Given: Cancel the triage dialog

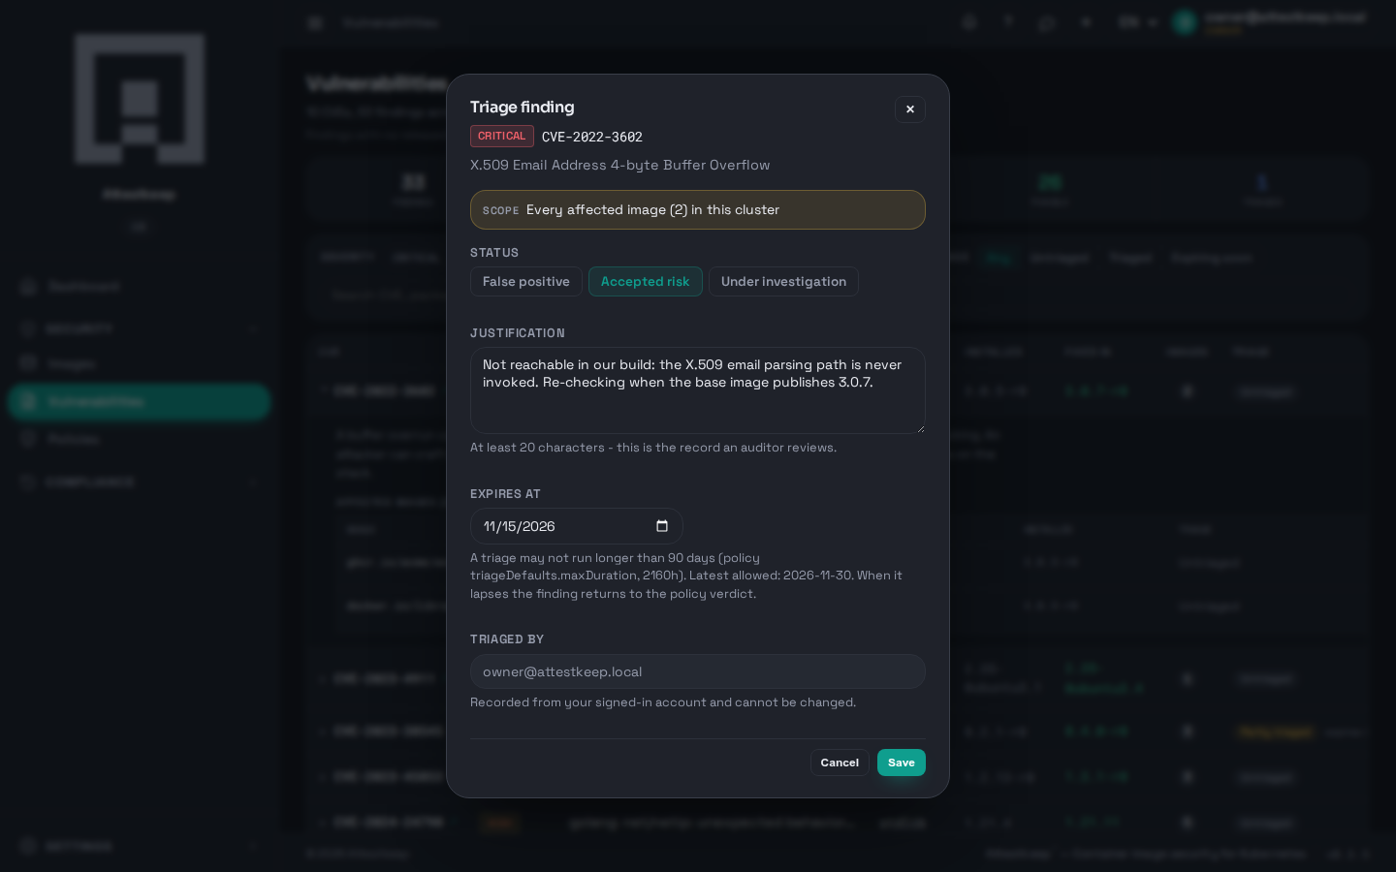Looking at the screenshot, I should pyautogui.click(x=840, y=763).
